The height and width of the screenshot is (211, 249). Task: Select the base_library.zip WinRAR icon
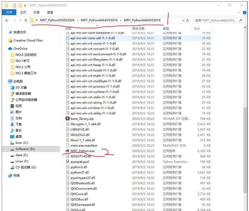click(x=68, y=119)
